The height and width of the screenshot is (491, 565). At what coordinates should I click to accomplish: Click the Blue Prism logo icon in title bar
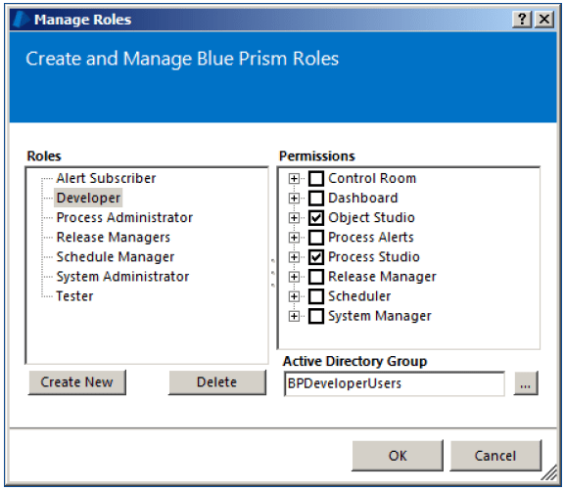[x=22, y=20]
